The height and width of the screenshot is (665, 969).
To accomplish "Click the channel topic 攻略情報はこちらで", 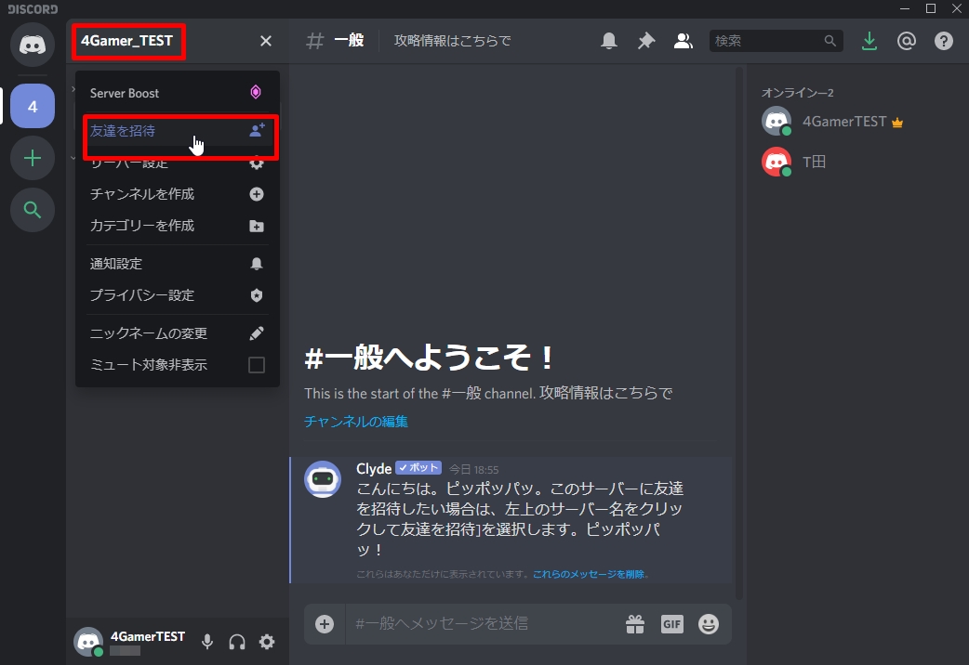I will [452, 41].
